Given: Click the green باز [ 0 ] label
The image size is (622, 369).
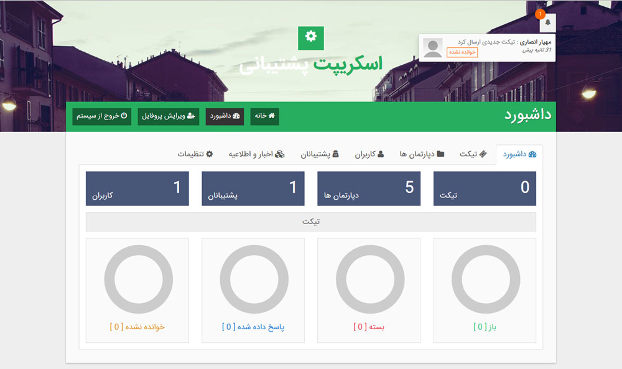Looking at the screenshot, I should tap(485, 327).
